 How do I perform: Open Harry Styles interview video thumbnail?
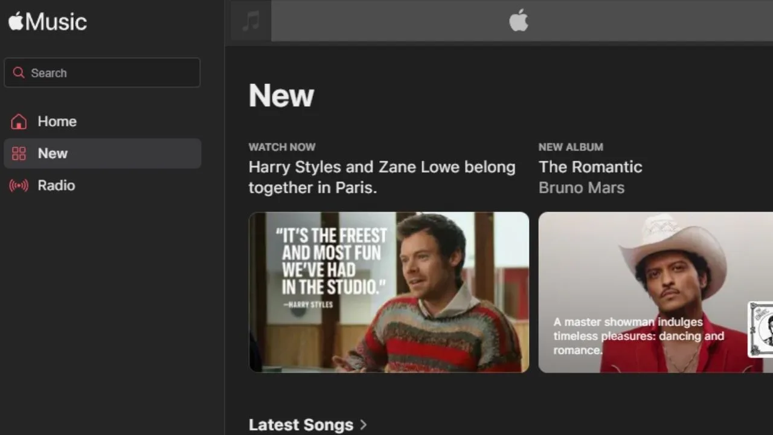(389, 292)
